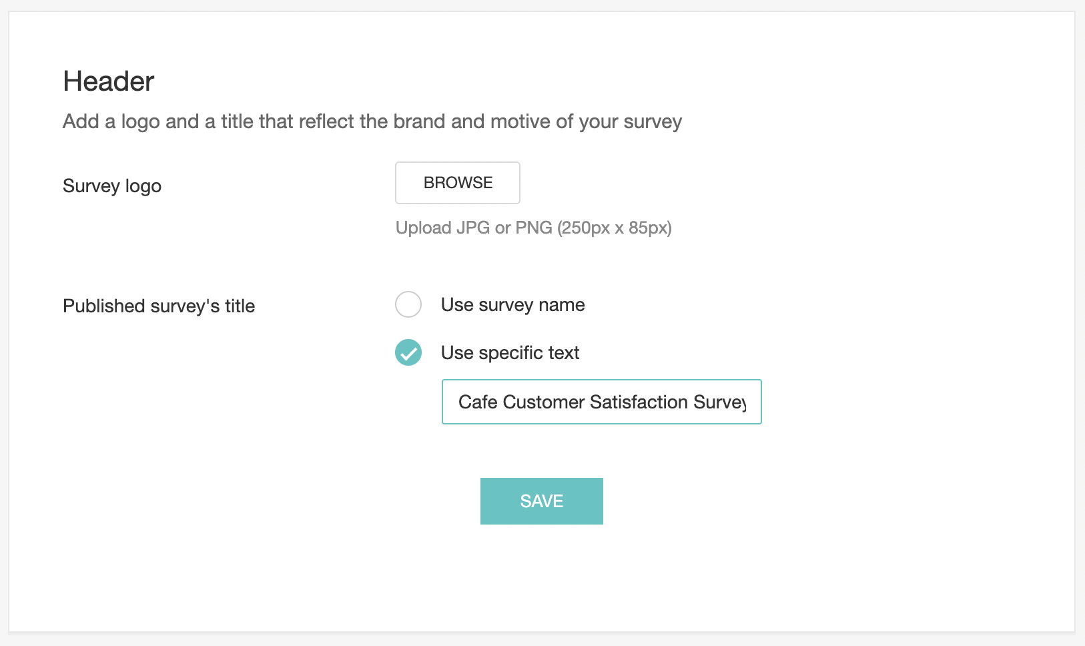Save the header settings
Image resolution: width=1085 pixels, height=646 pixels.
[x=541, y=501]
